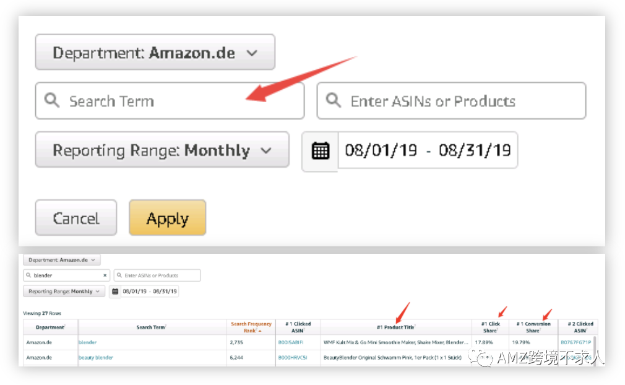
Task: Select the #1 Product Title column header
Action: [x=396, y=326]
